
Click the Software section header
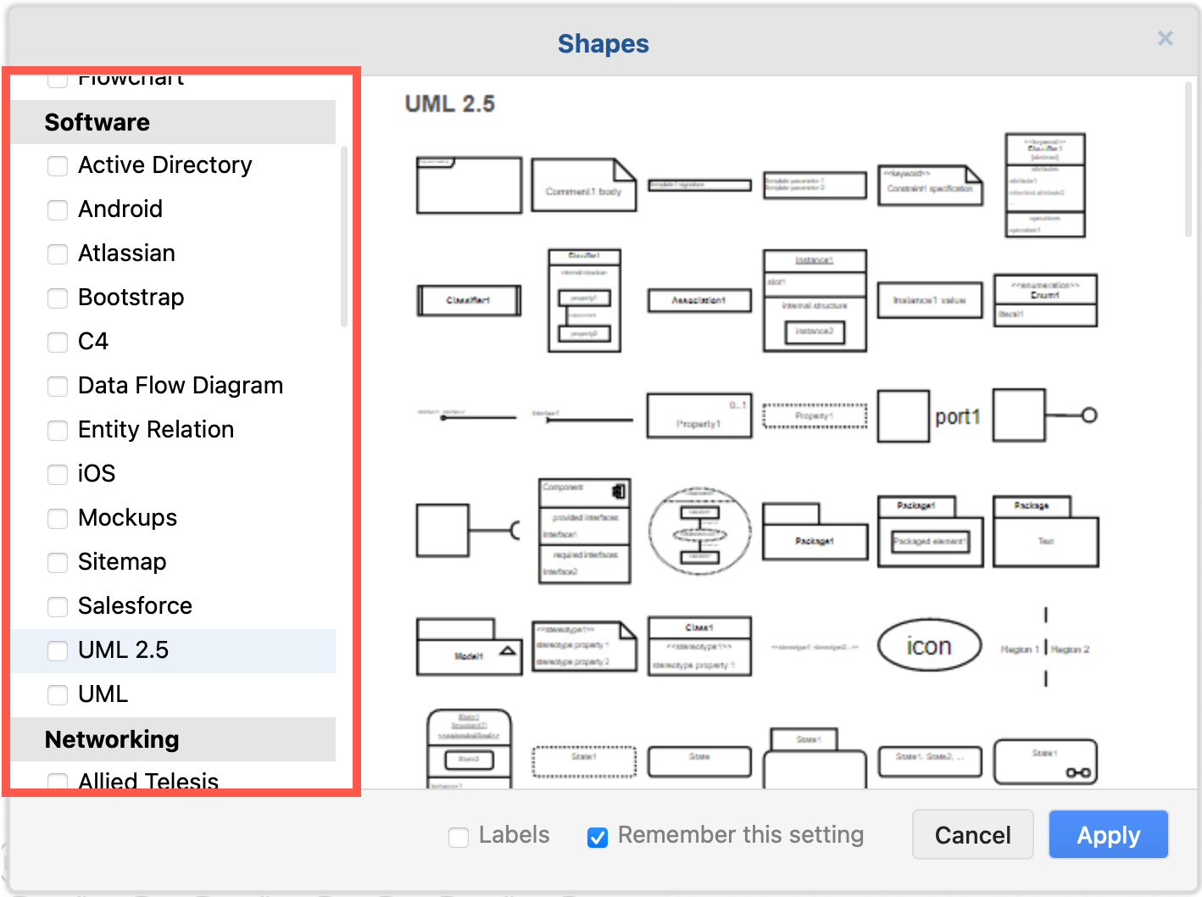[96, 122]
